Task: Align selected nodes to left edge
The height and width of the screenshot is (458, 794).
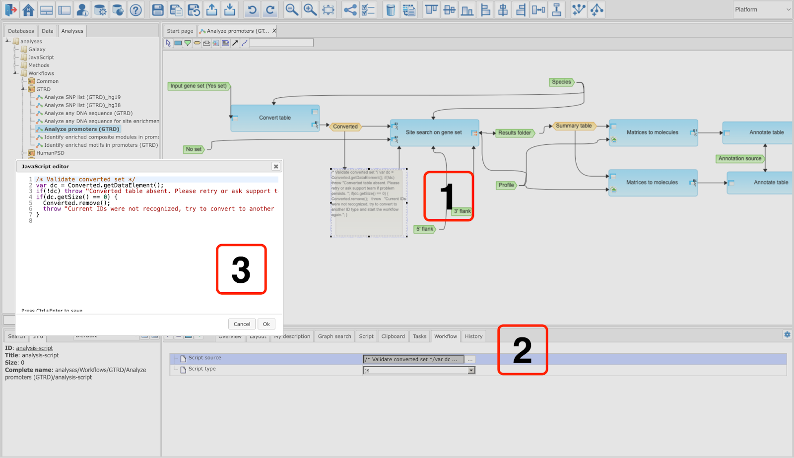Action: pyautogui.click(x=485, y=9)
